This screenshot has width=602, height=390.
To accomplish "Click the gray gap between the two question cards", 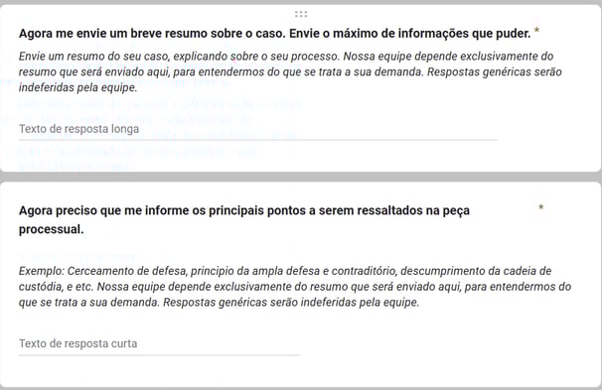I will pos(301,177).
